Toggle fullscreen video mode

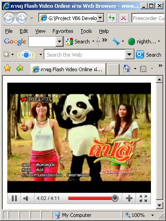[x=143, y=198]
